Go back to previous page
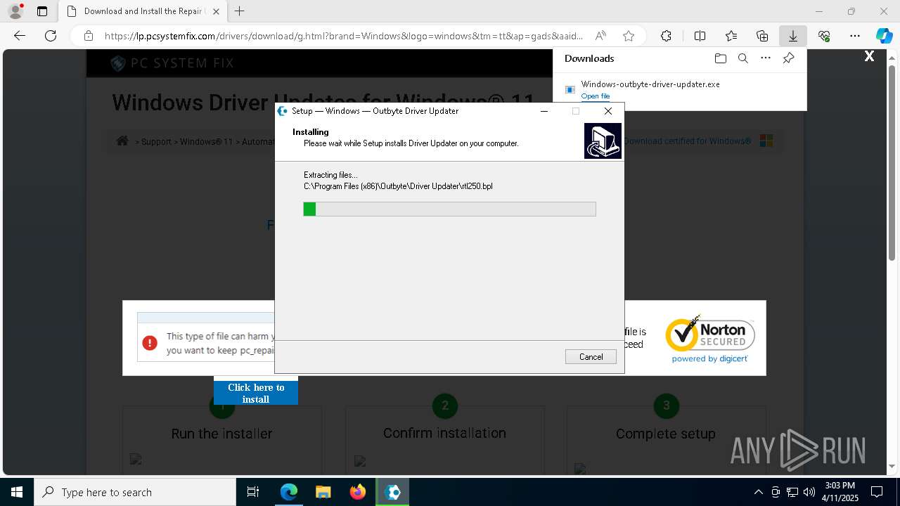 20,36
